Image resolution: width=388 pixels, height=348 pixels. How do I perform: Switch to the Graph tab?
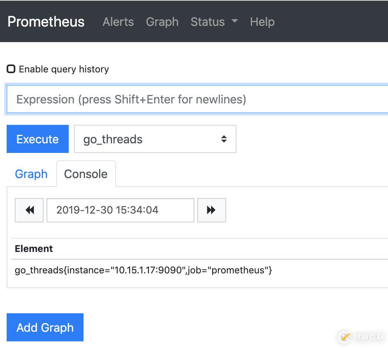(x=31, y=174)
